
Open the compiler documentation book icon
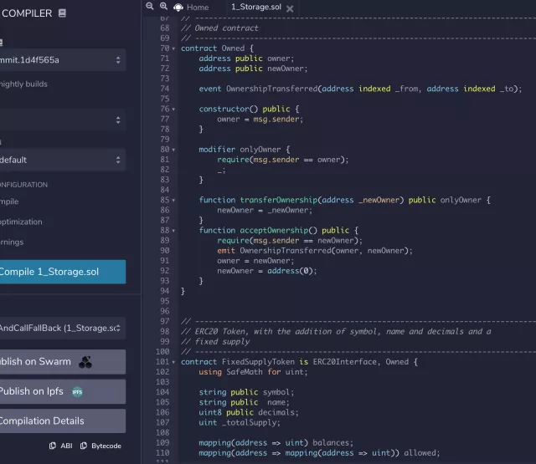coord(63,13)
